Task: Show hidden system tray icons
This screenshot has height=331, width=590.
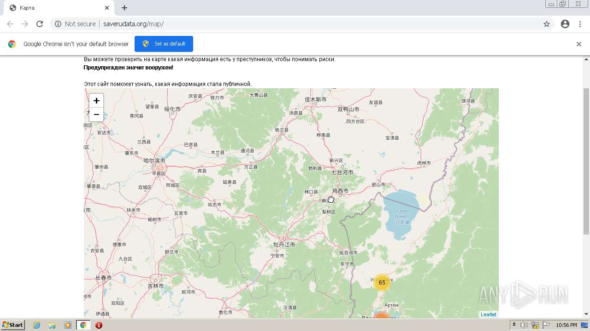Action: click(x=514, y=325)
